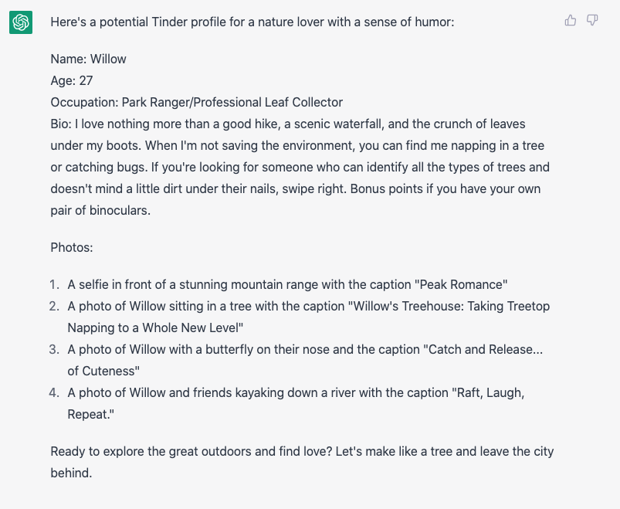This screenshot has height=509, width=620.
Task: Click the thumbs down feedback icon
Action: (592, 20)
